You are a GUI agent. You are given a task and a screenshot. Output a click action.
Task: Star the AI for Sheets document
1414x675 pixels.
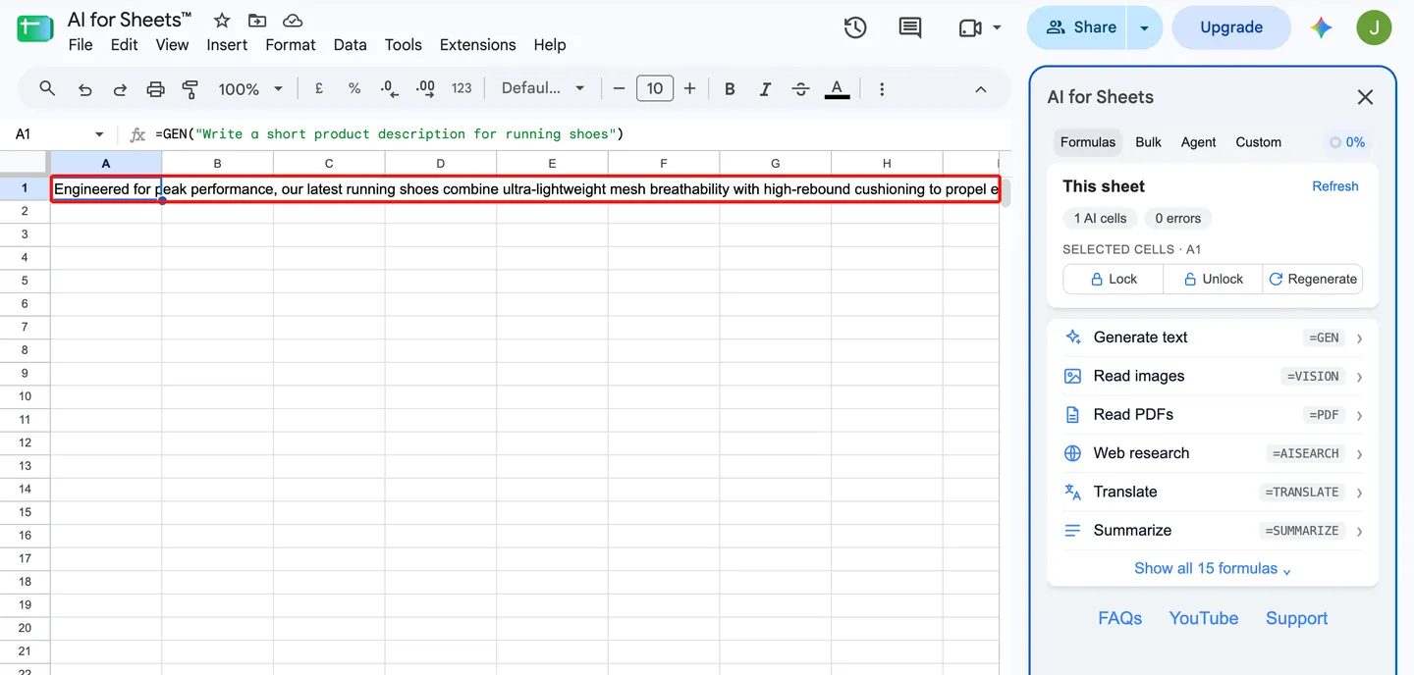pos(222,21)
